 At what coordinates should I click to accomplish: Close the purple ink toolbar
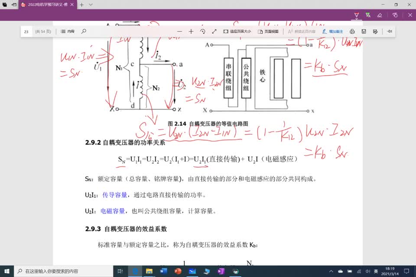click(410, 15)
